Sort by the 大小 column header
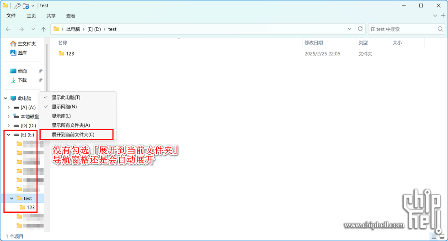Viewport: 448px width, 241px height. coord(397,42)
